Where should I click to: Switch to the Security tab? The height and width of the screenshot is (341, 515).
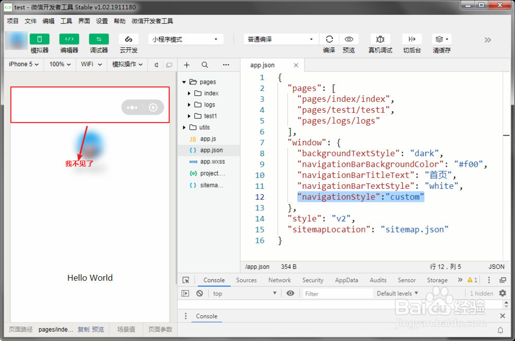(313, 280)
